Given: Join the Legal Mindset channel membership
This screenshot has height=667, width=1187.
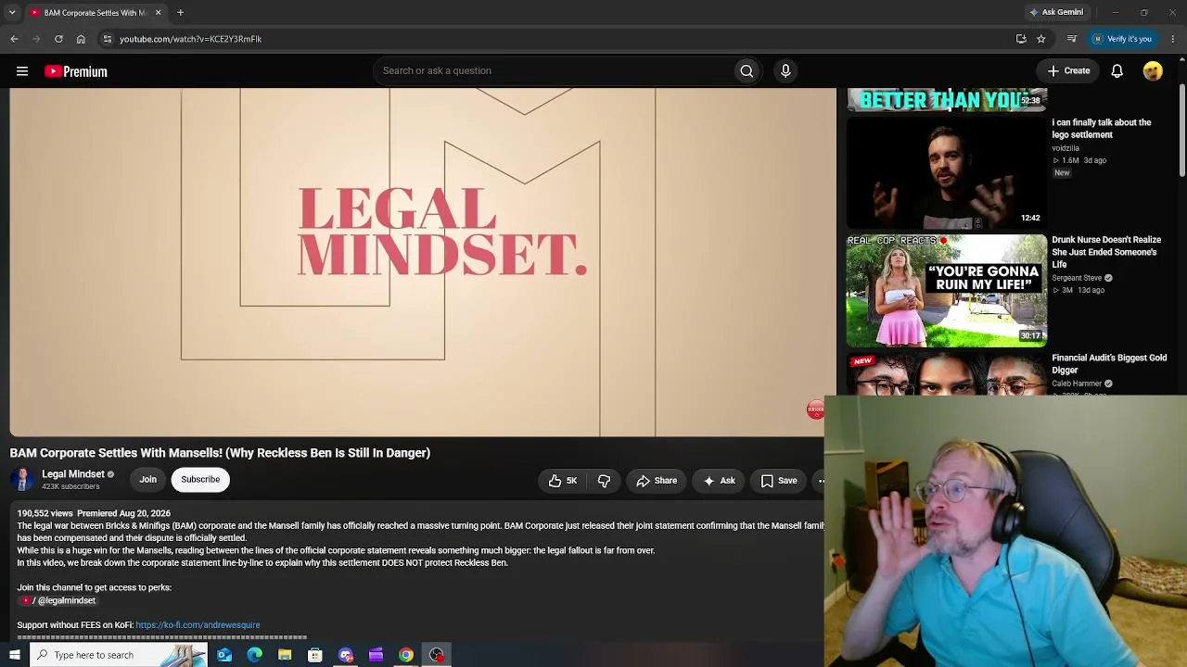Looking at the screenshot, I should pos(147,480).
